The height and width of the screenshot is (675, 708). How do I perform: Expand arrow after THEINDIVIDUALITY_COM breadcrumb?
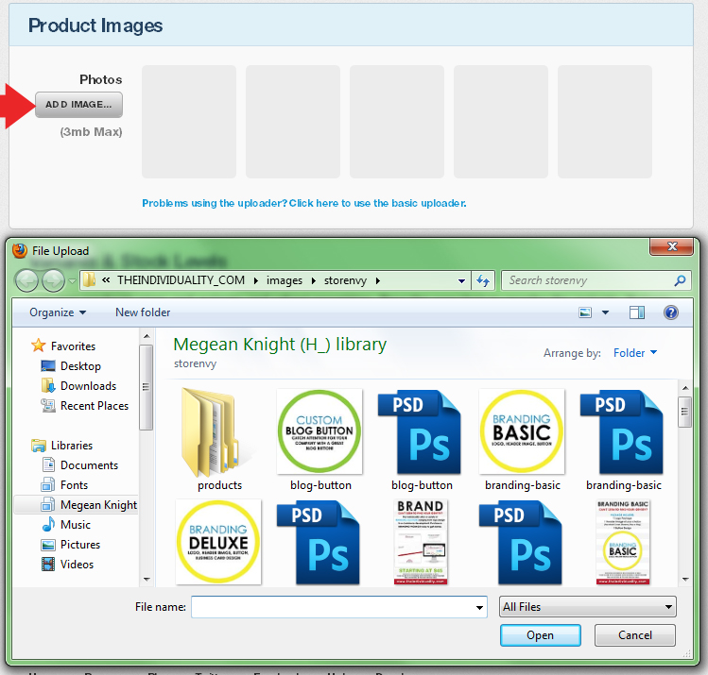[256, 280]
